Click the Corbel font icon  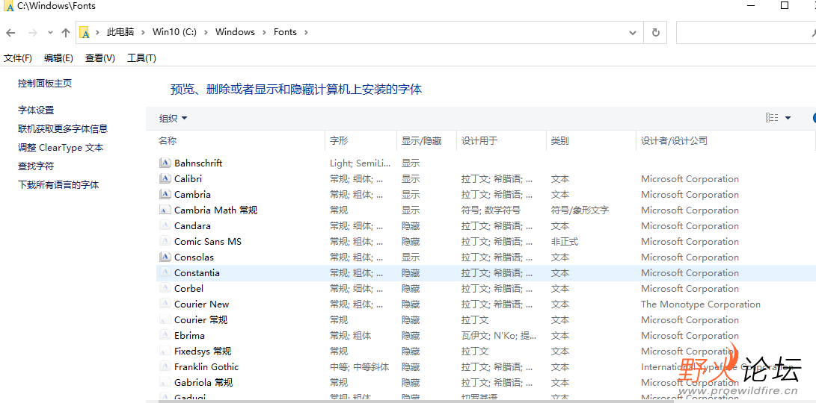[165, 288]
